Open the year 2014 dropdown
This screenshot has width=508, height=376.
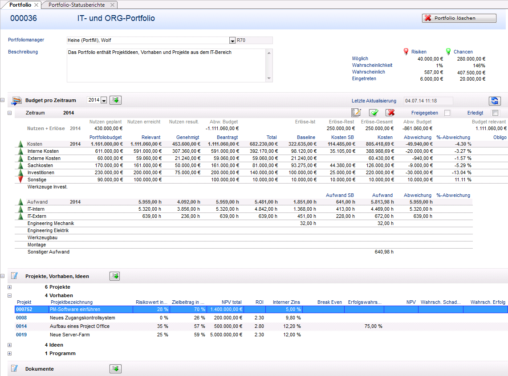coord(104,101)
